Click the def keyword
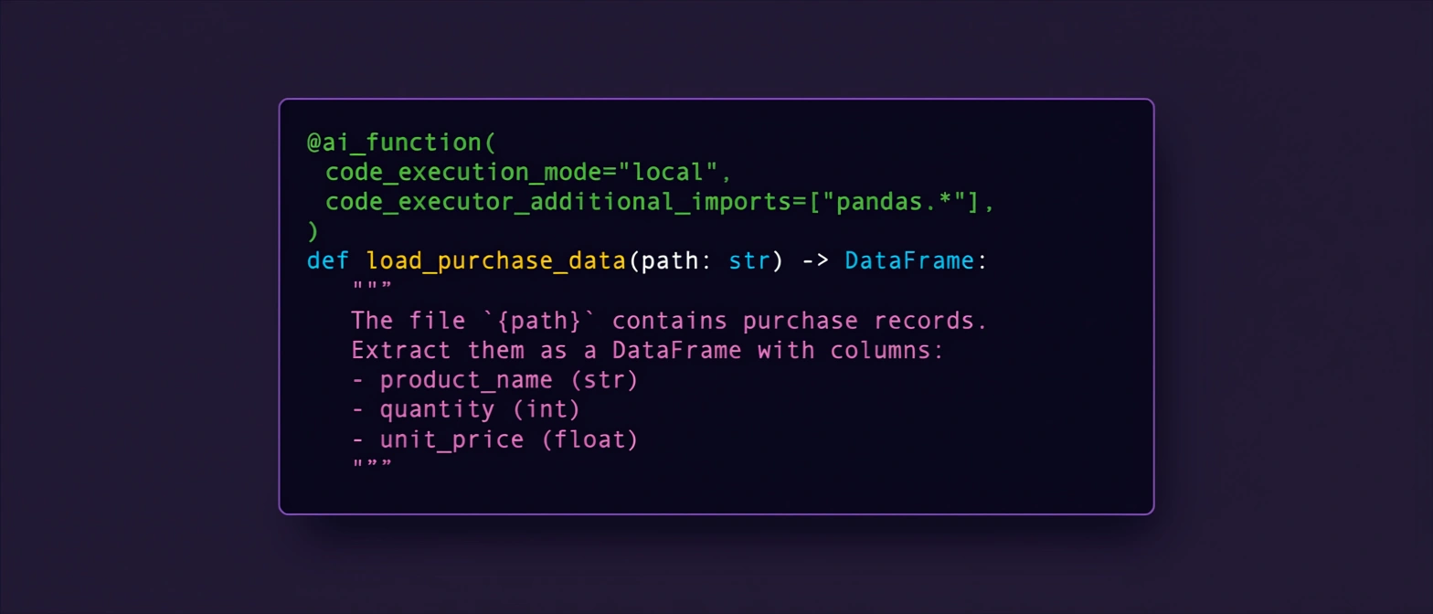 tap(327, 261)
